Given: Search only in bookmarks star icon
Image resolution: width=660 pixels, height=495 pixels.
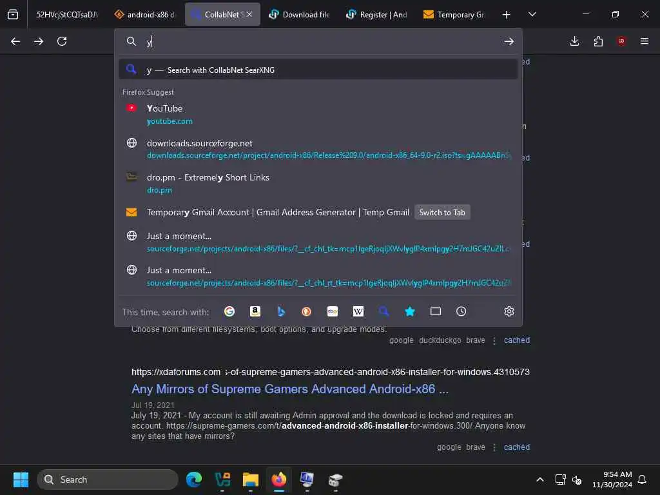Looking at the screenshot, I should tap(409, 311).
